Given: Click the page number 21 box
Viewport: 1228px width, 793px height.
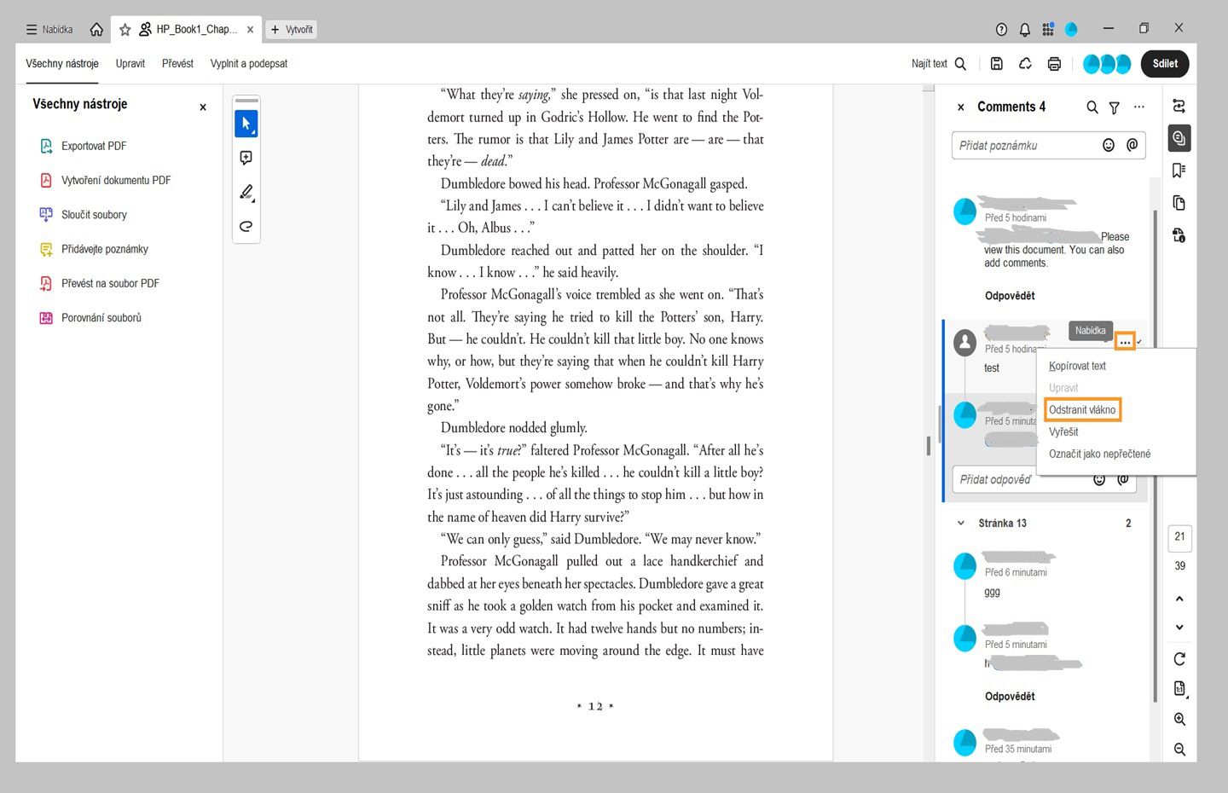Looking at the screenshot, I should (x=1179, y=537).
